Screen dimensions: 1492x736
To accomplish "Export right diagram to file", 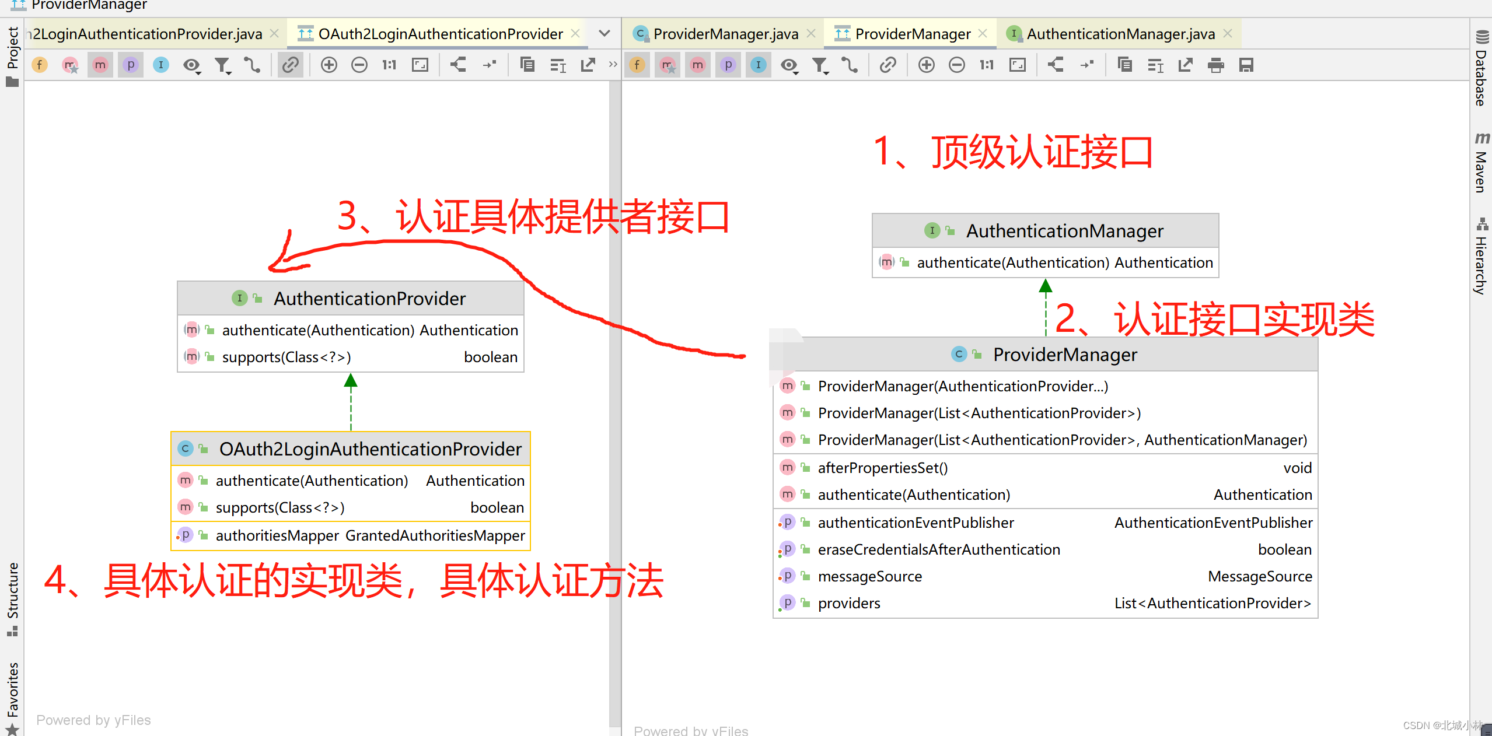I will (1186, 65).
